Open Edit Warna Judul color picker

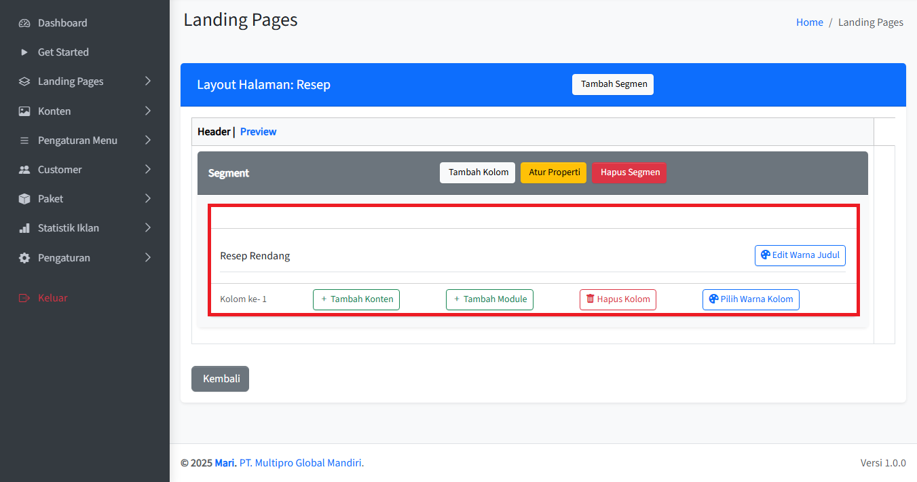tap(800, 255)
